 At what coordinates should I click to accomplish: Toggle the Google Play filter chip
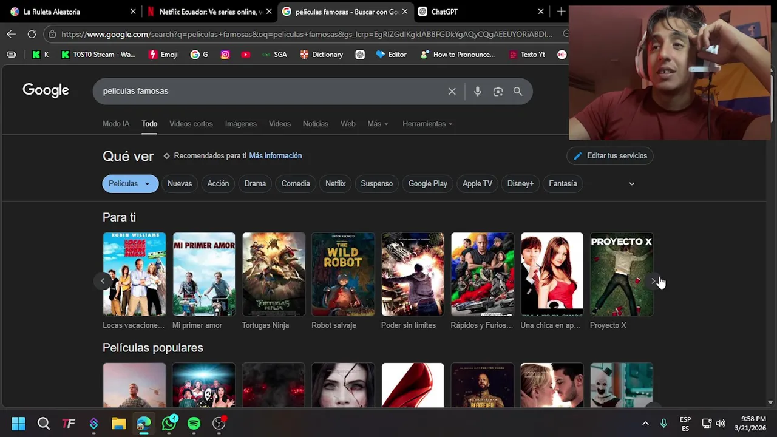pyautogui.click(x=427, y=183)
